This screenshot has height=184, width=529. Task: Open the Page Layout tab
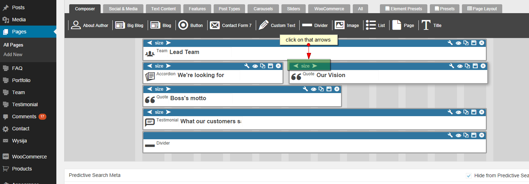482,9
